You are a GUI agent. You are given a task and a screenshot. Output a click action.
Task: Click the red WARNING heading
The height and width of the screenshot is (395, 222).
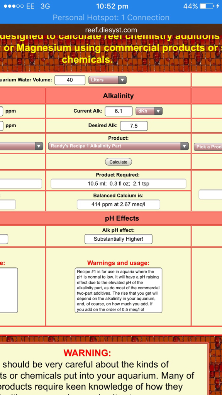87,353
